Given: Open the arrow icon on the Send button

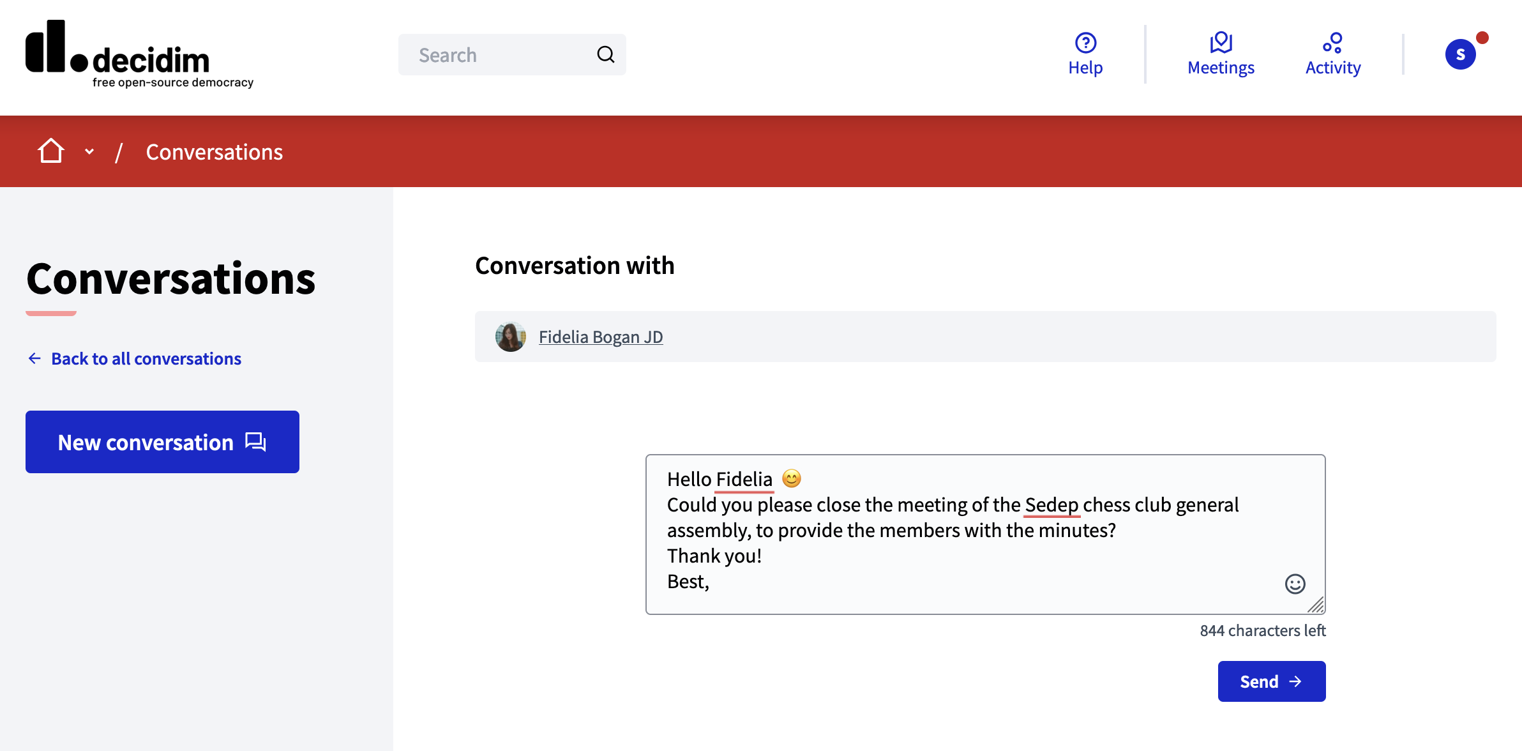Looking at the screenshot, I should 1296,681.
